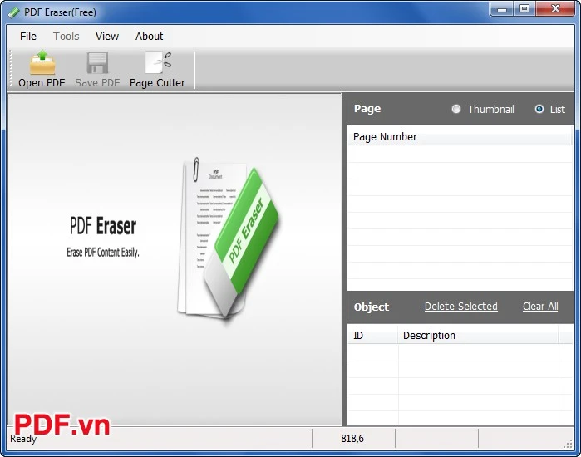Click the Description column header
Screen dimensions: 581x457
(x=478, y=335)
